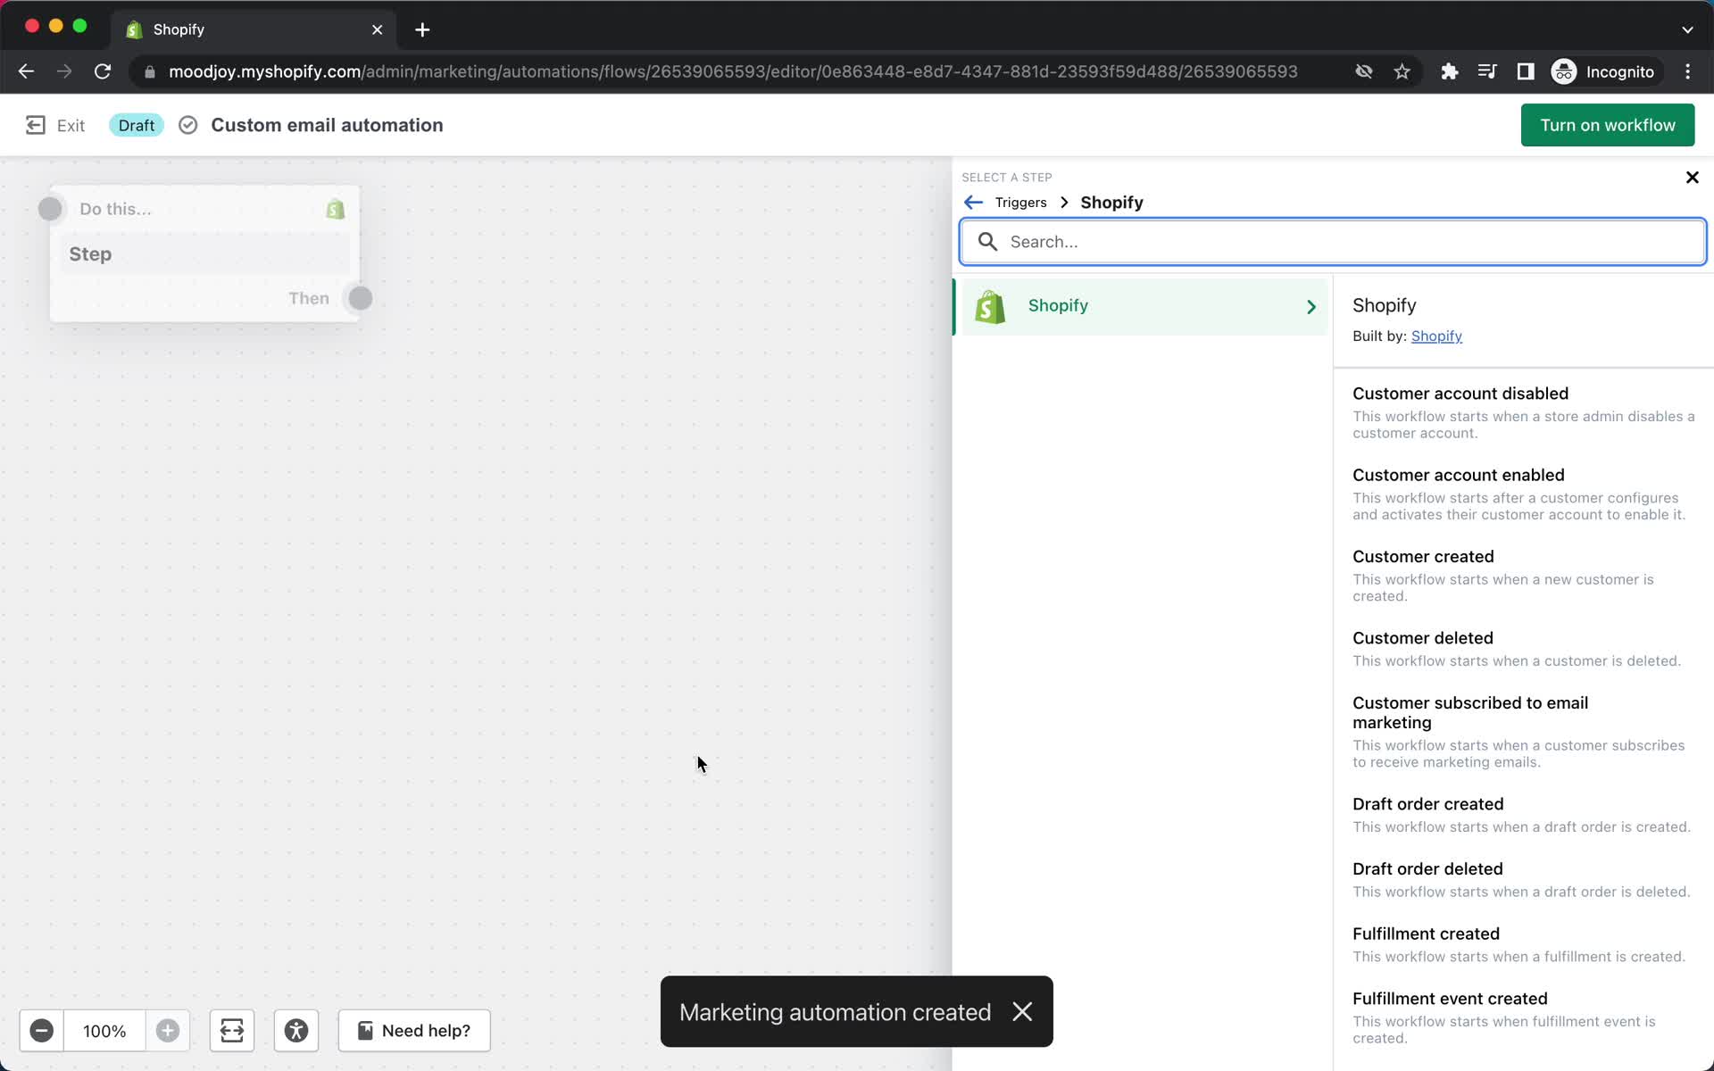Dismiss the Marketing automation created toast

coord(1022,1011)
